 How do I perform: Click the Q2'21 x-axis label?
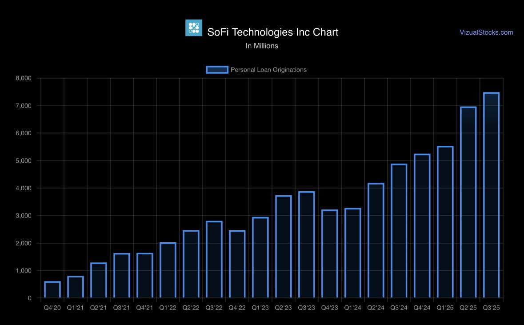99,308
